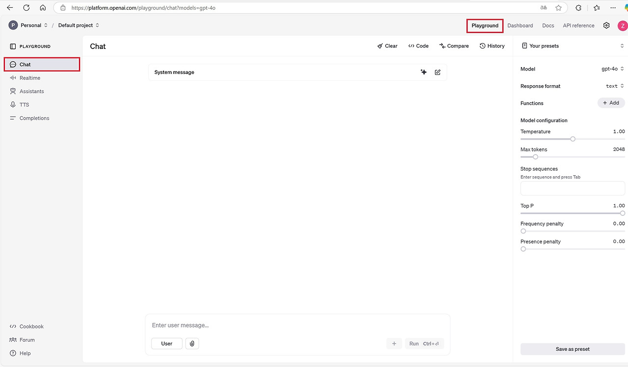Screen dimensions: 628x367
Task: Go to the browser home page icon
Action: click(x=43, y=8)
